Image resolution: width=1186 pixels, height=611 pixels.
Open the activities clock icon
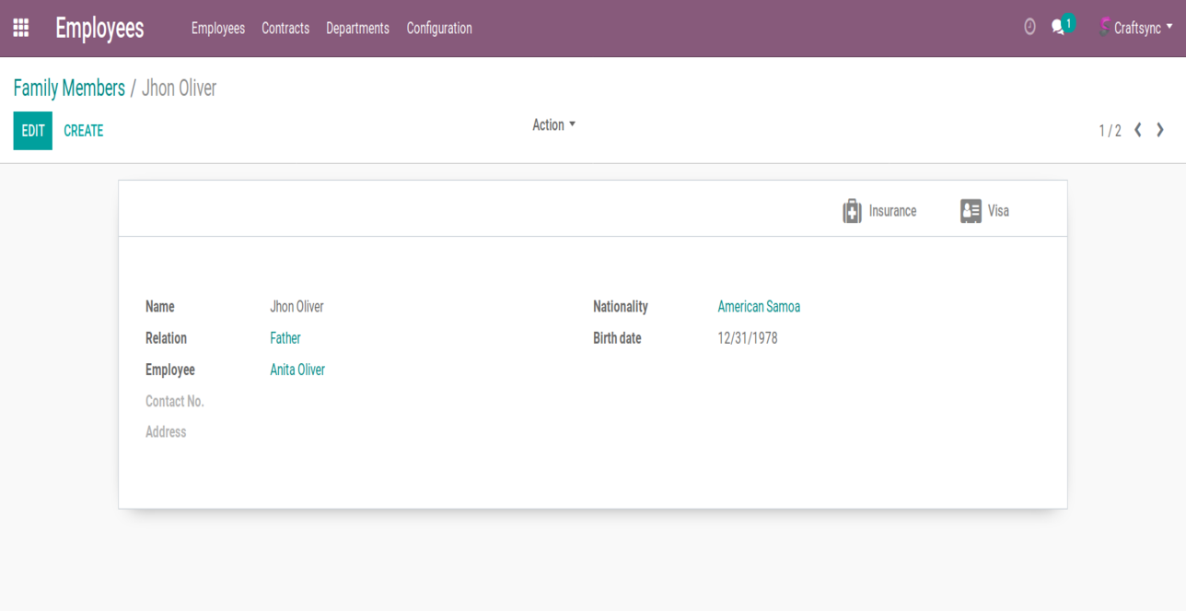point(1029,28)
